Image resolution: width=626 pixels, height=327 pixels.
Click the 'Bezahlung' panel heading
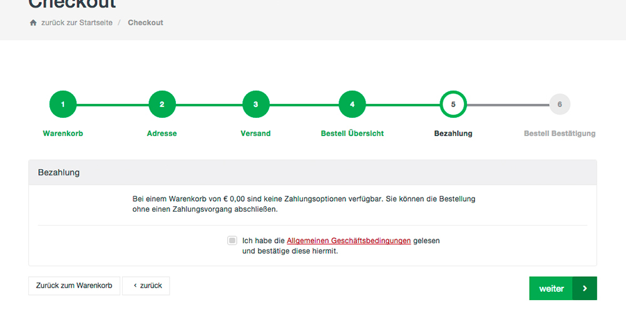click(59, 172)
